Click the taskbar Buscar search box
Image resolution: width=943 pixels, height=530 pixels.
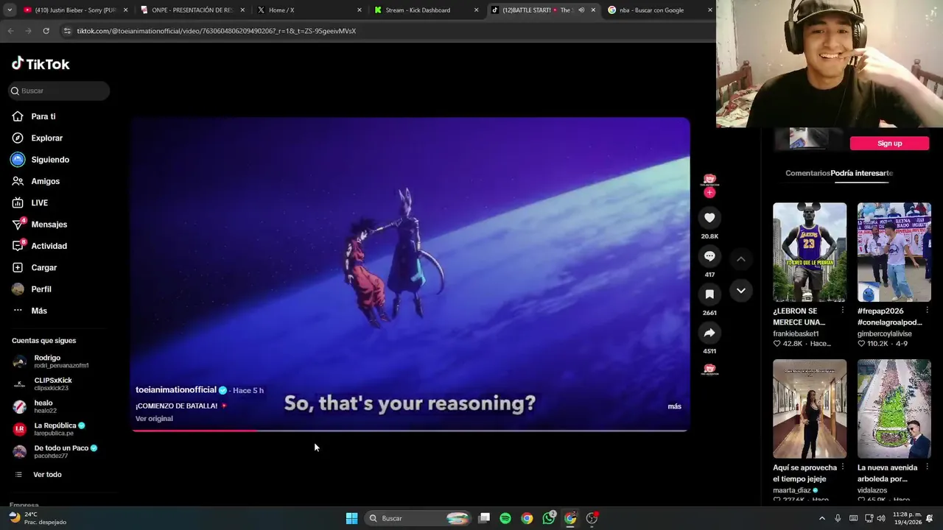(418, 518)
